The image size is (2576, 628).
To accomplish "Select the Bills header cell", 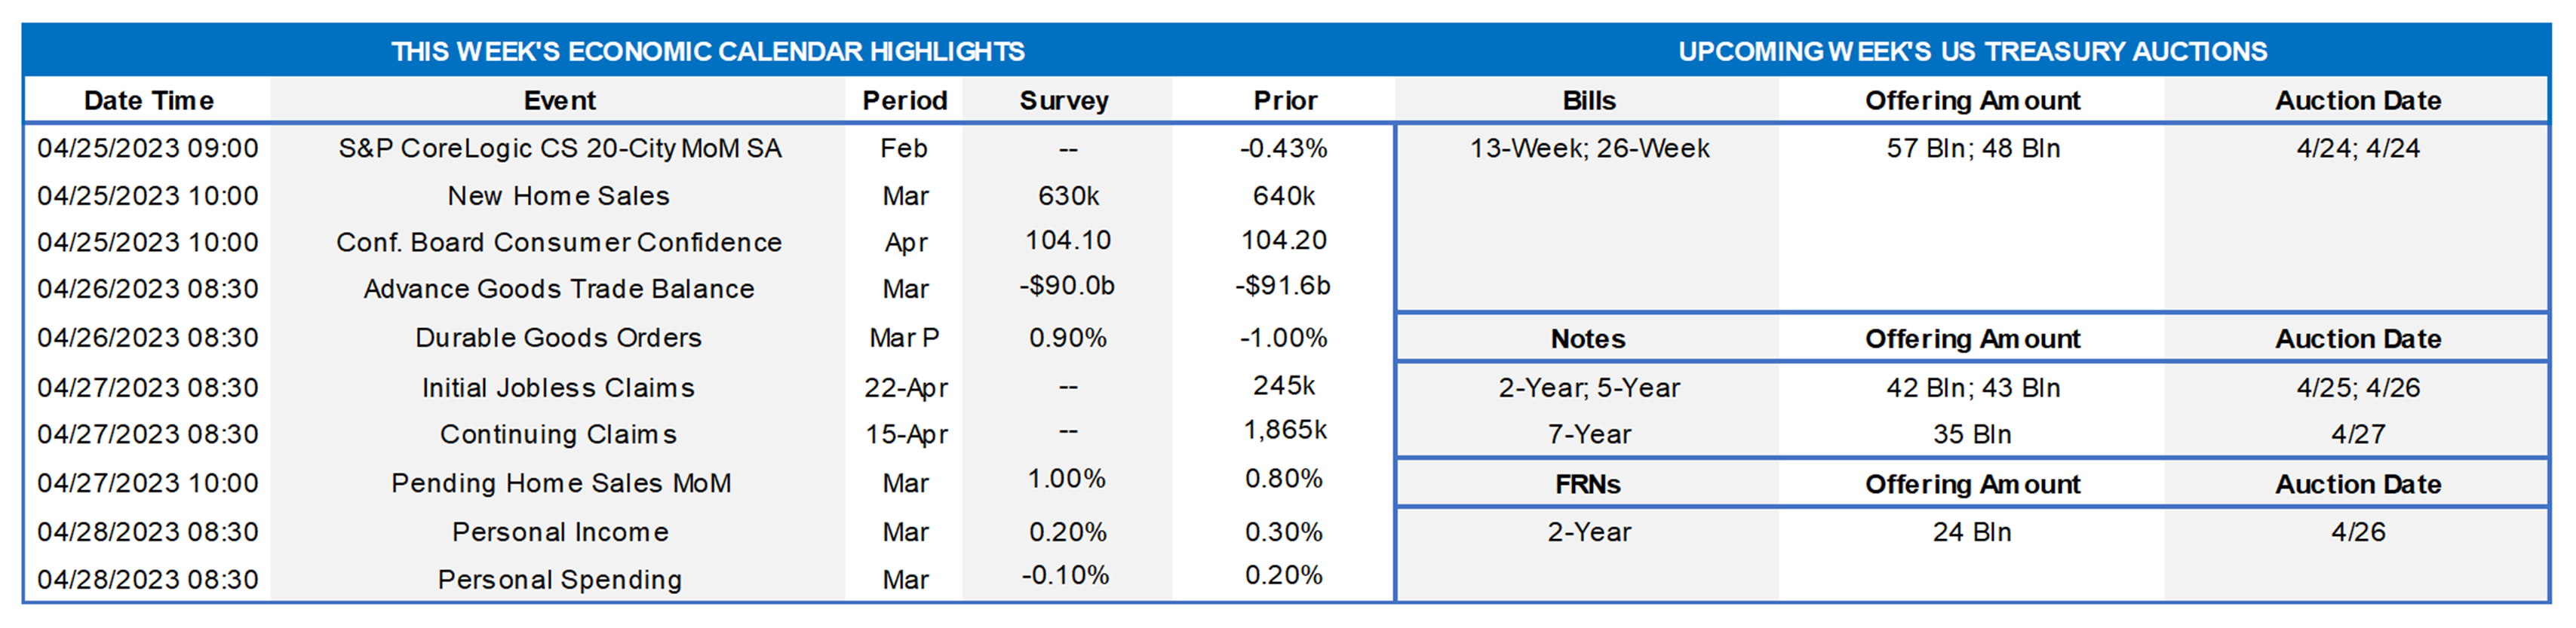I will pyautogui.click(x=1588, y=101).
